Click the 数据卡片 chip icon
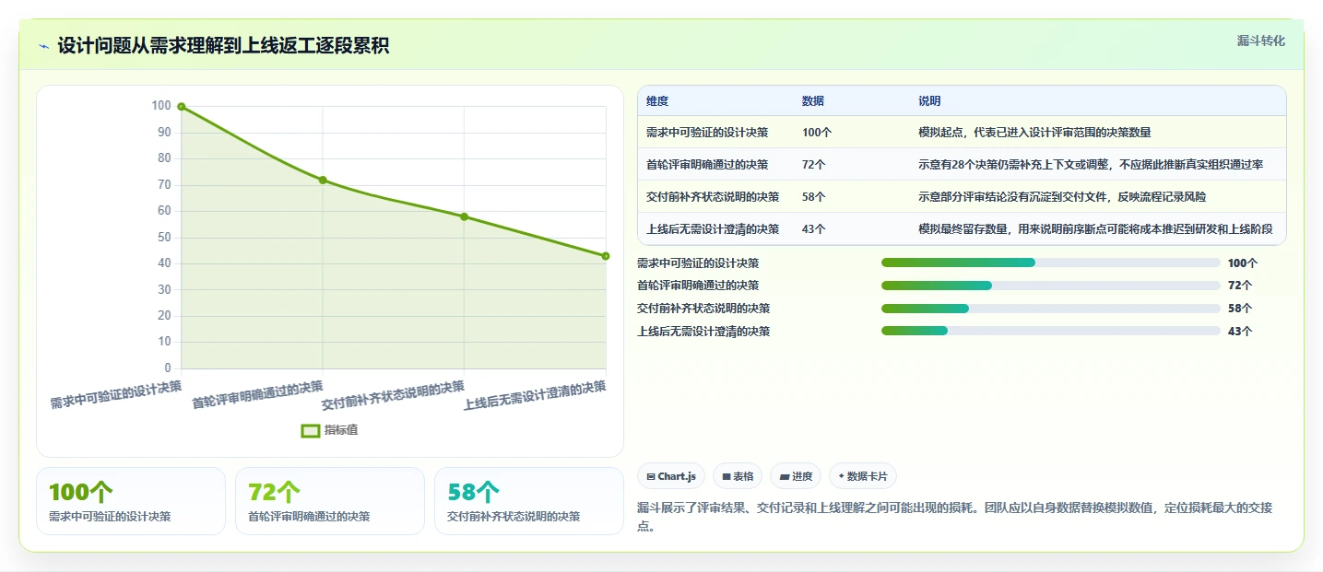This screenshot has width=1323, height=572. tap(842, 476)
